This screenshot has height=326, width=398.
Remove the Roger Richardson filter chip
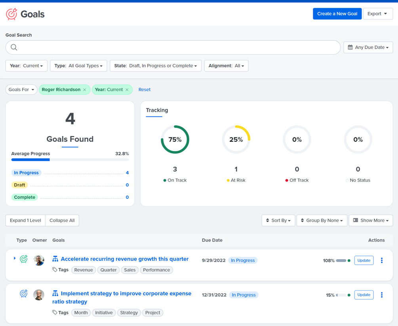click(84, 90)
